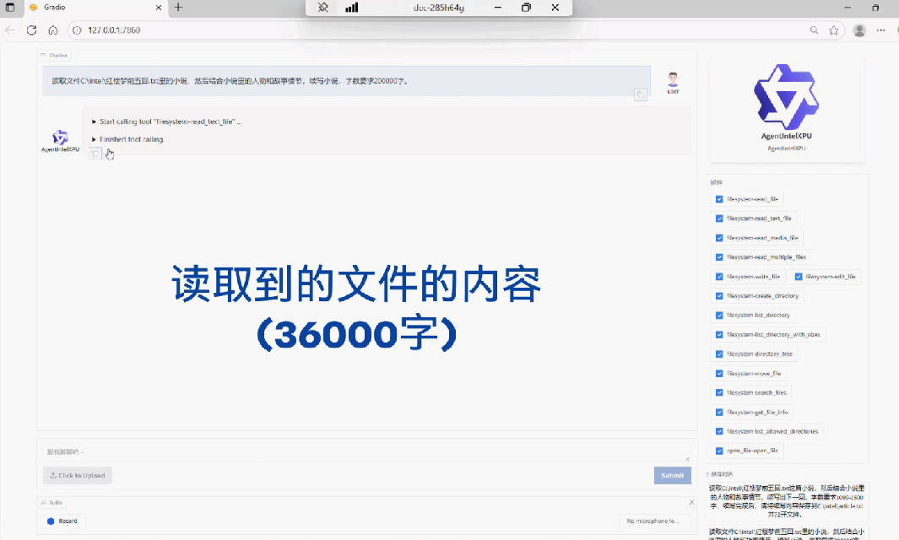The image size is (899, 540).
Task: Click the favorites star icon in address bar
Action: (834, 30)
